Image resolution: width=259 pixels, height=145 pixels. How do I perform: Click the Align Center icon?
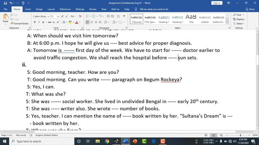coord(92,22)
